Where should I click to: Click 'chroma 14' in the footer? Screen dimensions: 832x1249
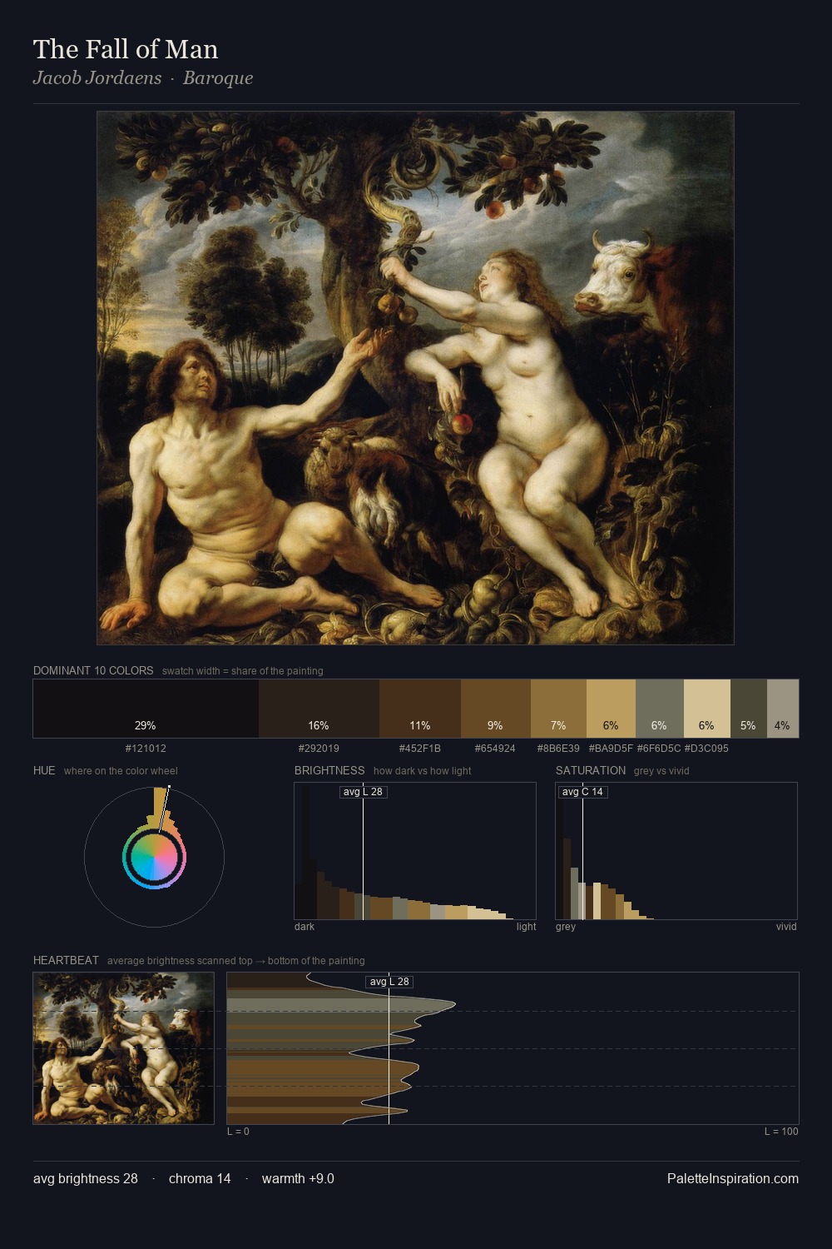pos(200,1178)
